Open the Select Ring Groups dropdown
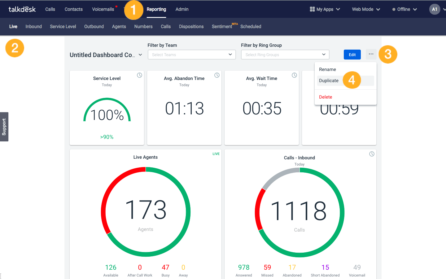446x279 pixels. (285, 55)
